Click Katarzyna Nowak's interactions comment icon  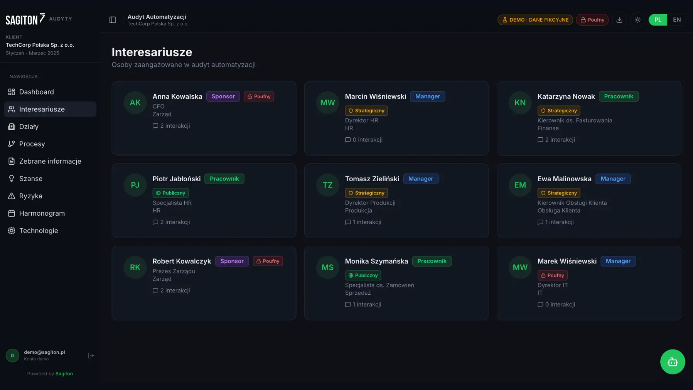click(540, 140)
